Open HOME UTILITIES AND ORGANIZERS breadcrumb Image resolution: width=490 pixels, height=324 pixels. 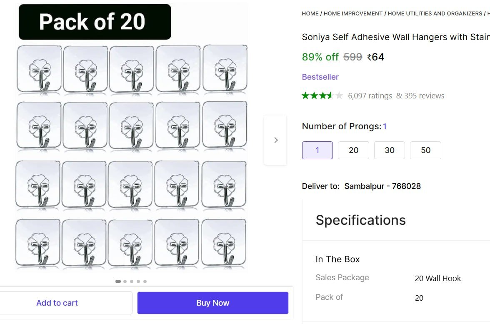[x=435, y=14]
